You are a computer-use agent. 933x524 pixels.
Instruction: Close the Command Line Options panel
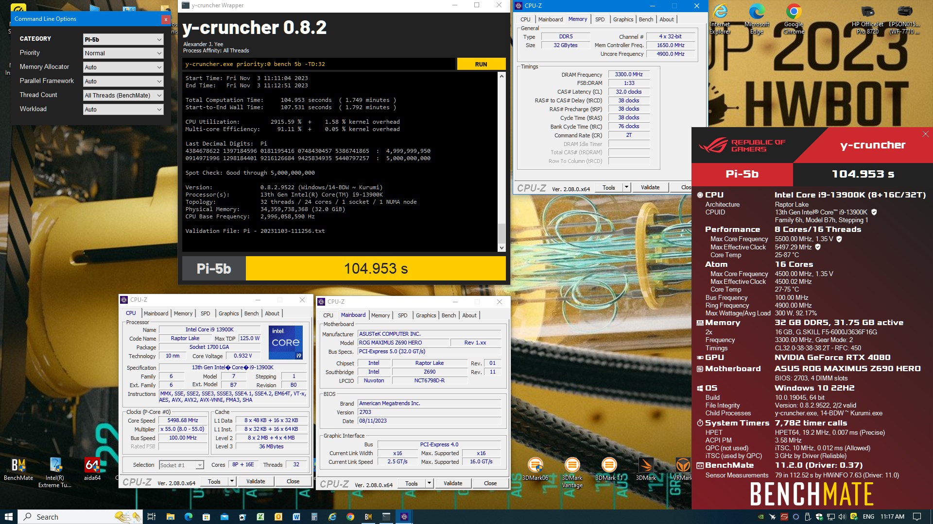[166, 19]
